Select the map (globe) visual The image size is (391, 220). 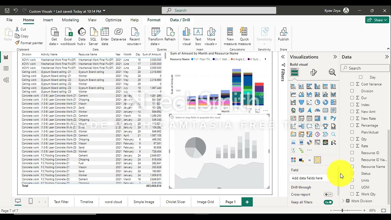[x=294, y=110]
